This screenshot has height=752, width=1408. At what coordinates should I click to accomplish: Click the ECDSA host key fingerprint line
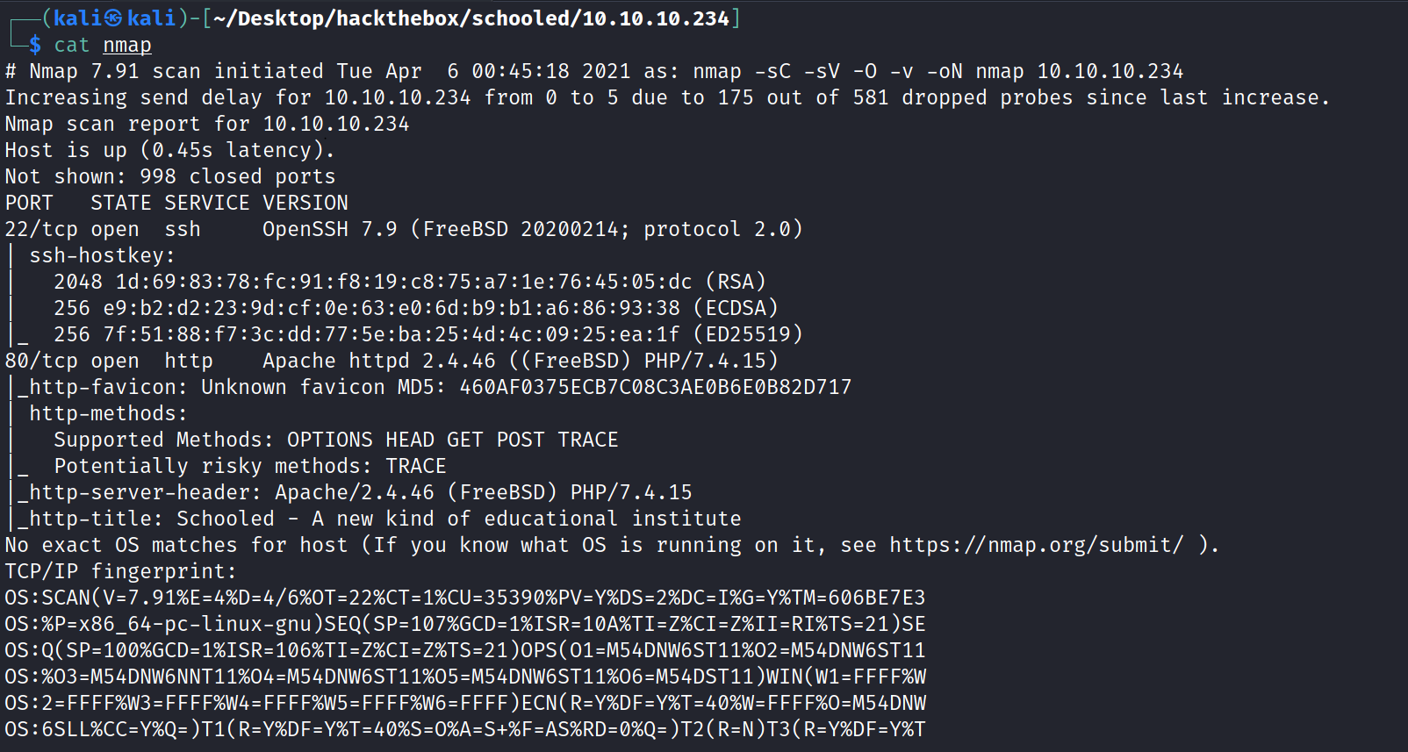[415, 308]
